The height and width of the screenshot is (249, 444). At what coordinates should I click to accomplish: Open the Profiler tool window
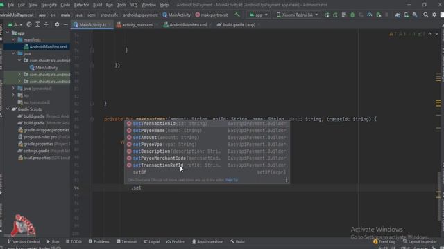click(x=176, y=241)
